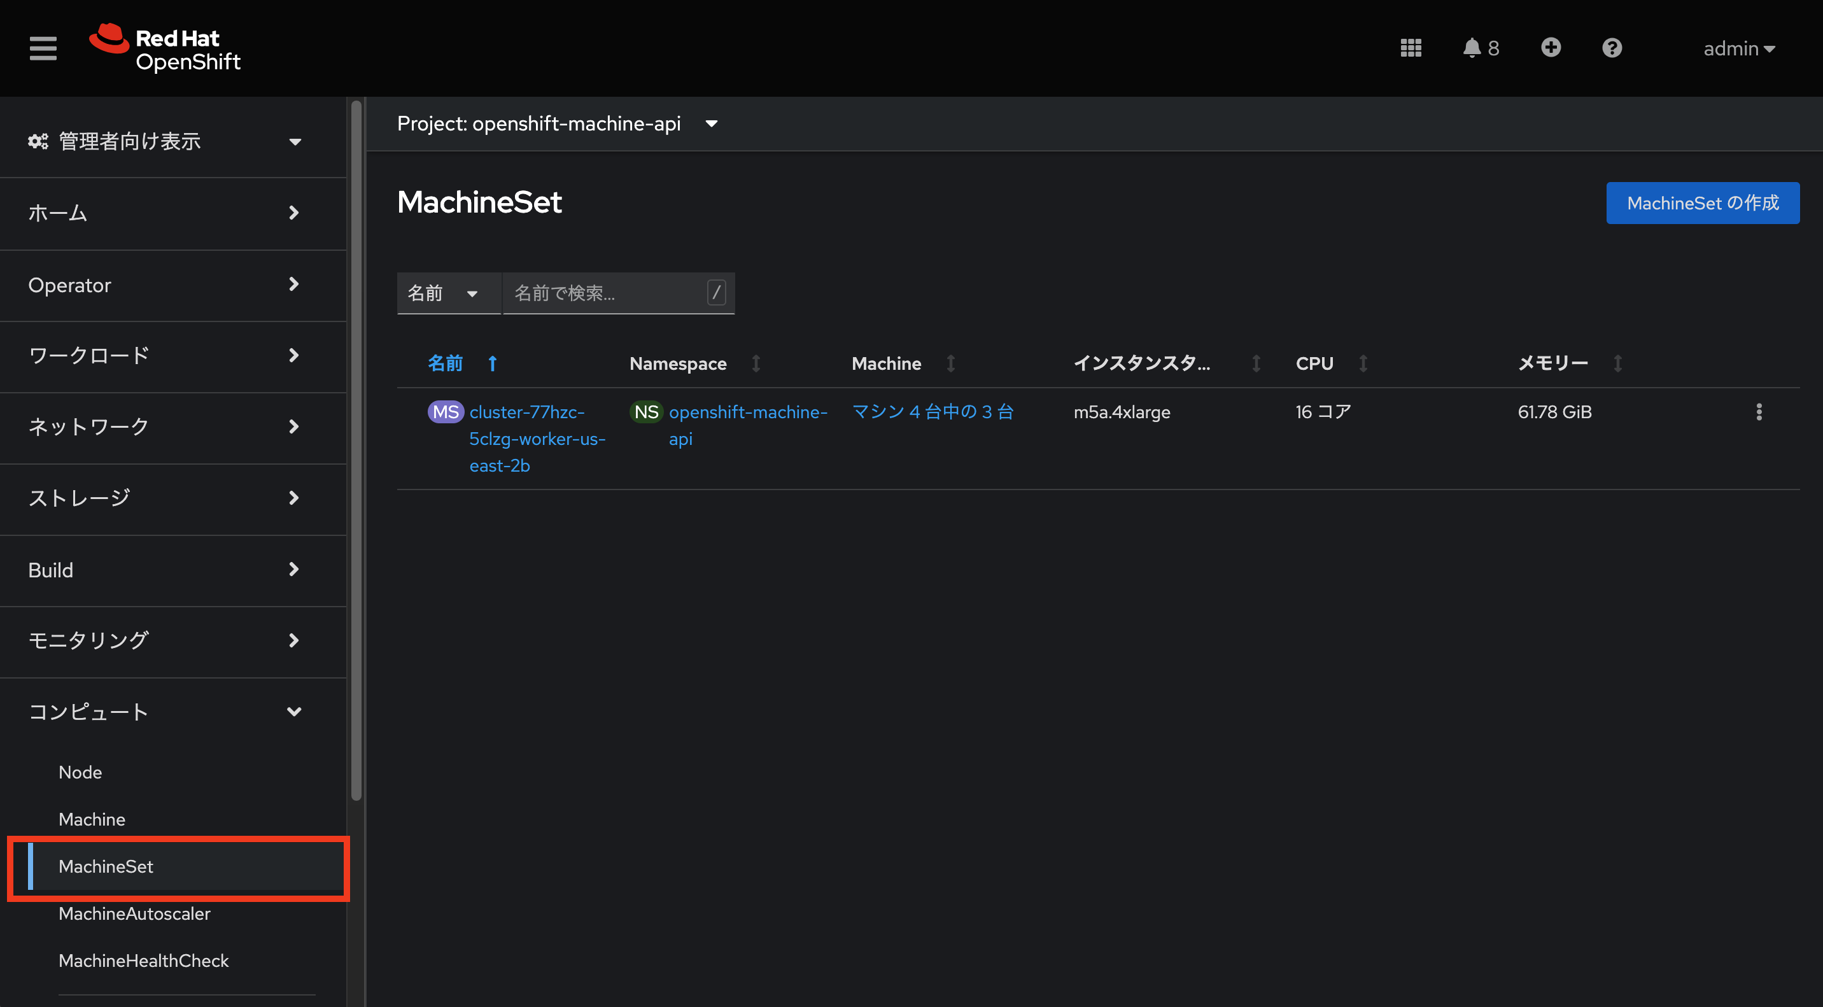
Task: Open MachineHealthCheck in the sidebar
Action: click(144, 961)
